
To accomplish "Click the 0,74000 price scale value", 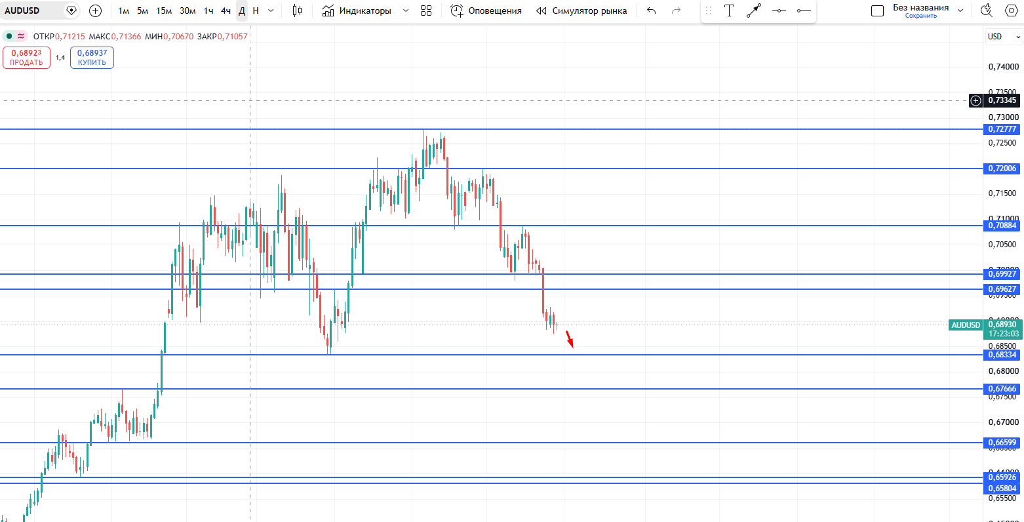I will pyautogui.click(x=1003, y=67).
